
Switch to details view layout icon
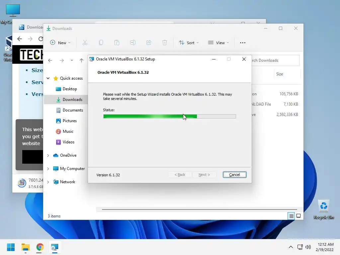[x=291, y=216]
